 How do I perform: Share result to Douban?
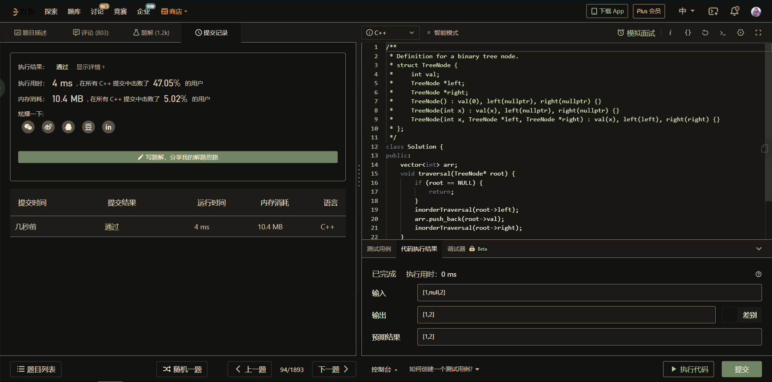pyautogui.click(x=88, y=127)
